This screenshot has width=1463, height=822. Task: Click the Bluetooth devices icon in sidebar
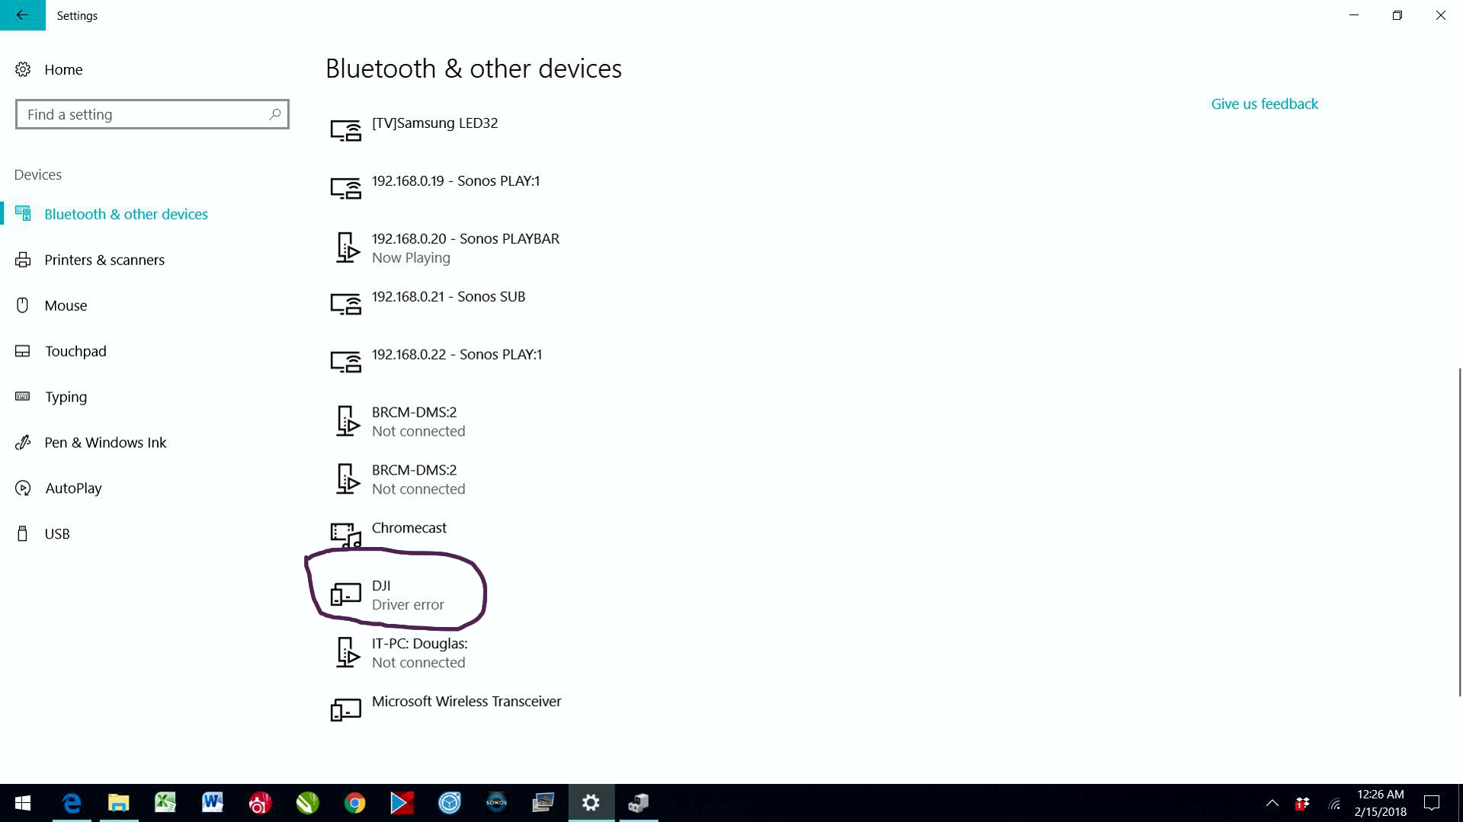tap(23, 213)
